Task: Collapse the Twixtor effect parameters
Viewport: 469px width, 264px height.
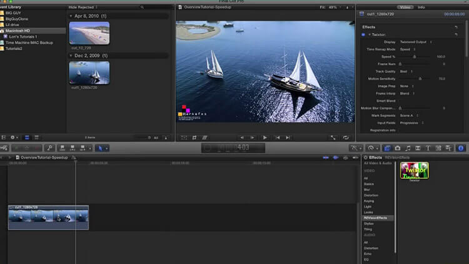Action: click(370, 35)
